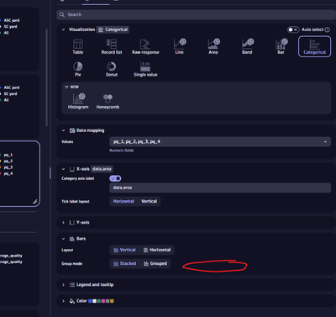This screenshot has width=336, height=317.
Task: Select the Table visualization icon
Action: [78, 46]
